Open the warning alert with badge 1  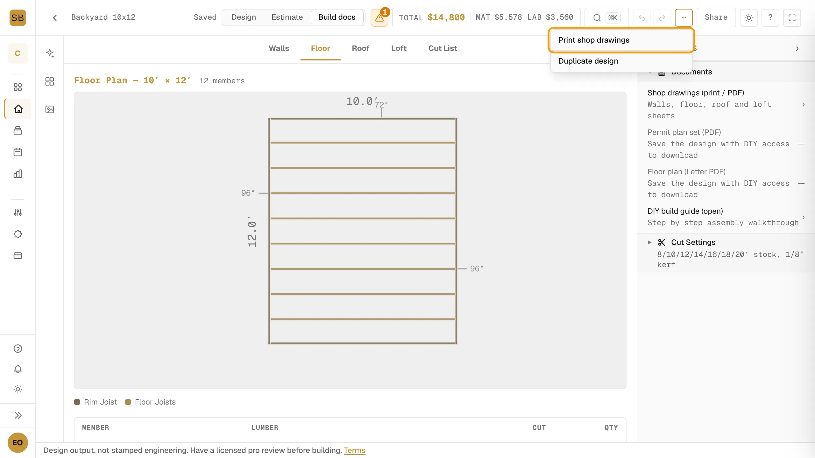point(379,17)
